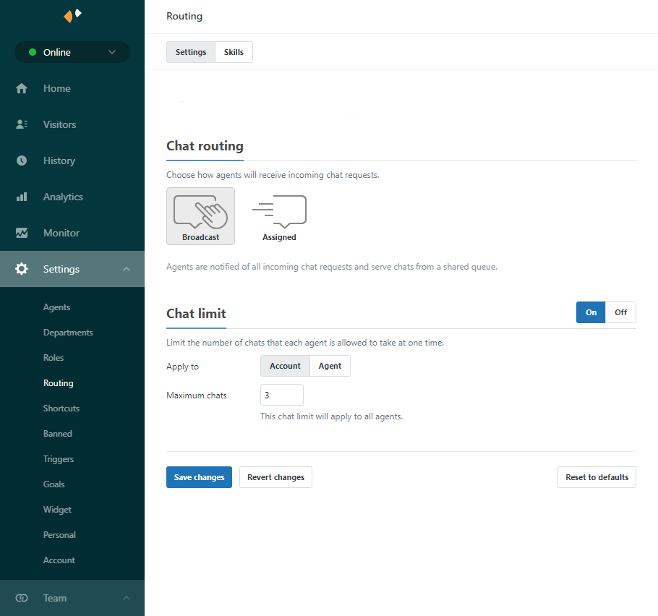This screenshot has height=616, width=658.
Task: Click the Home house icon
Action: (x=22, y=88)
